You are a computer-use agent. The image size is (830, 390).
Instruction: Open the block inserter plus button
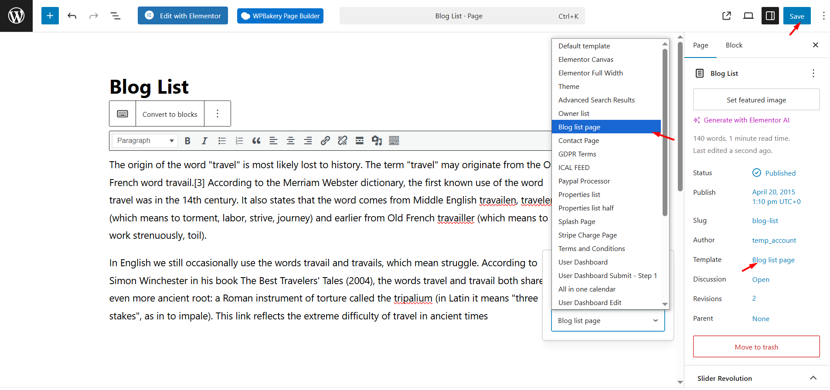click(50, 16)
